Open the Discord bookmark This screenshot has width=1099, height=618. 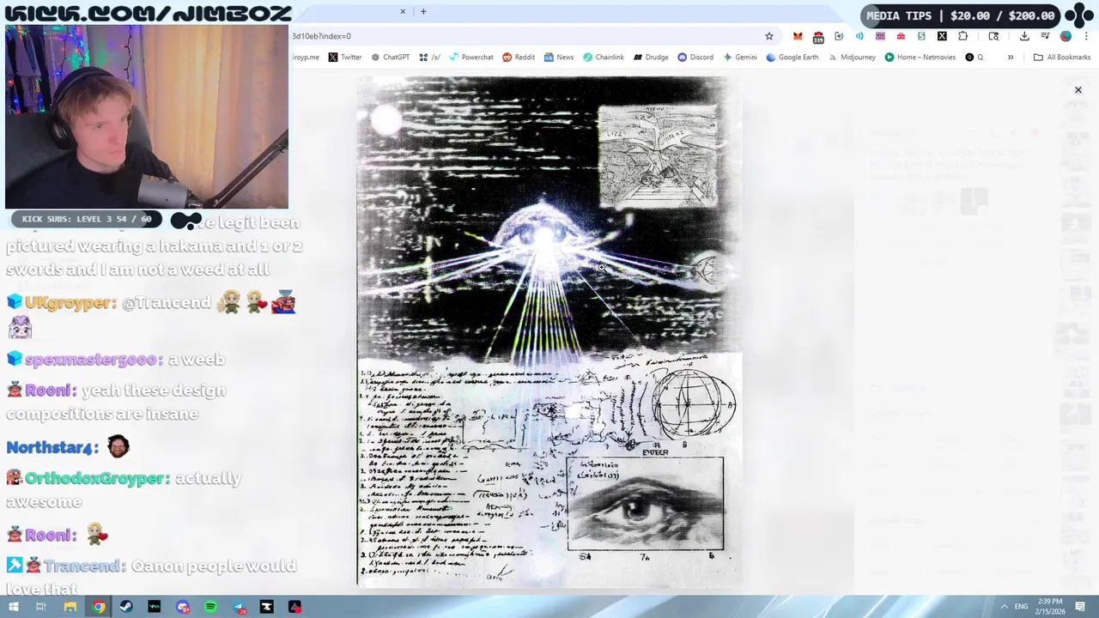click(695, 57)
